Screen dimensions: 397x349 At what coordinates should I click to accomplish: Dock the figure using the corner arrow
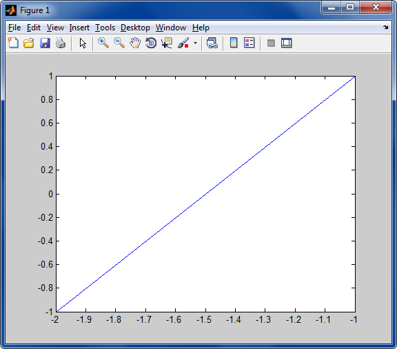pyautogui.click(x=385, y=27)
